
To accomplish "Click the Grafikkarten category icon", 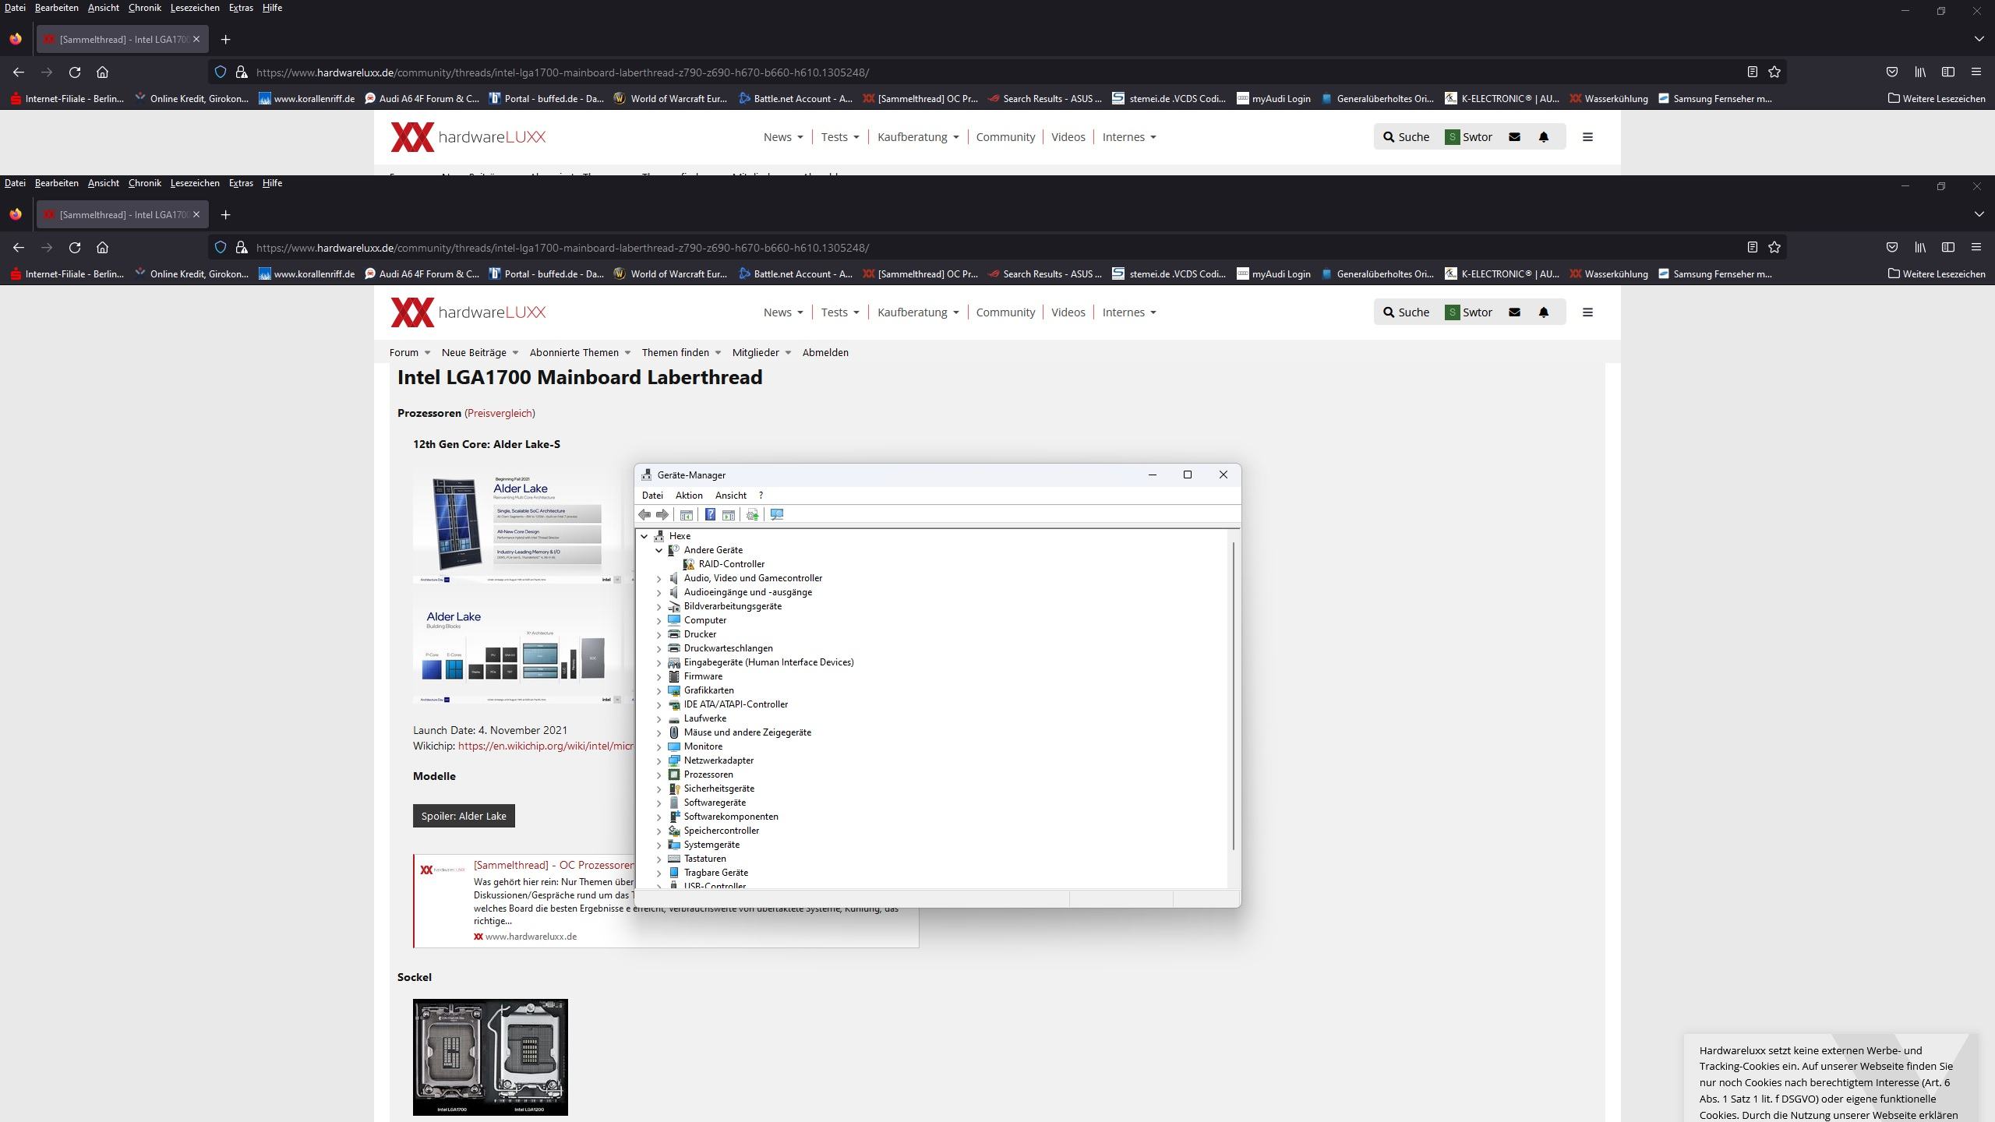I will (x=674, y=690).
